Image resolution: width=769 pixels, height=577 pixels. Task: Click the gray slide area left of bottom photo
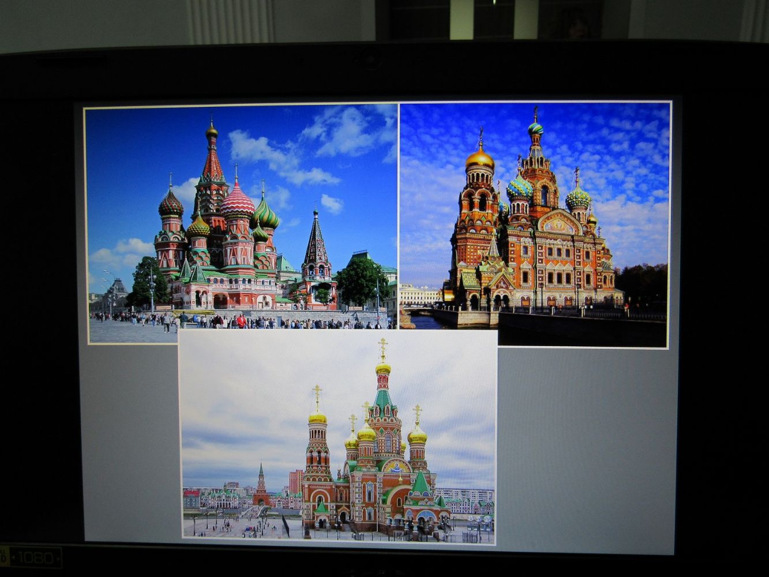point(130,444)
